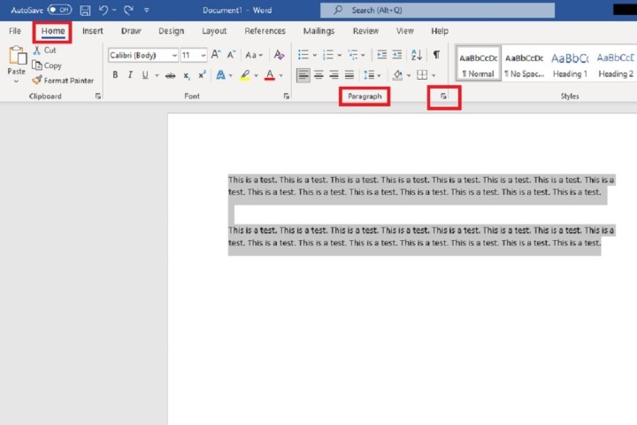Open the Mailings tab
This screenshot has height=425, width=637.
318,31
